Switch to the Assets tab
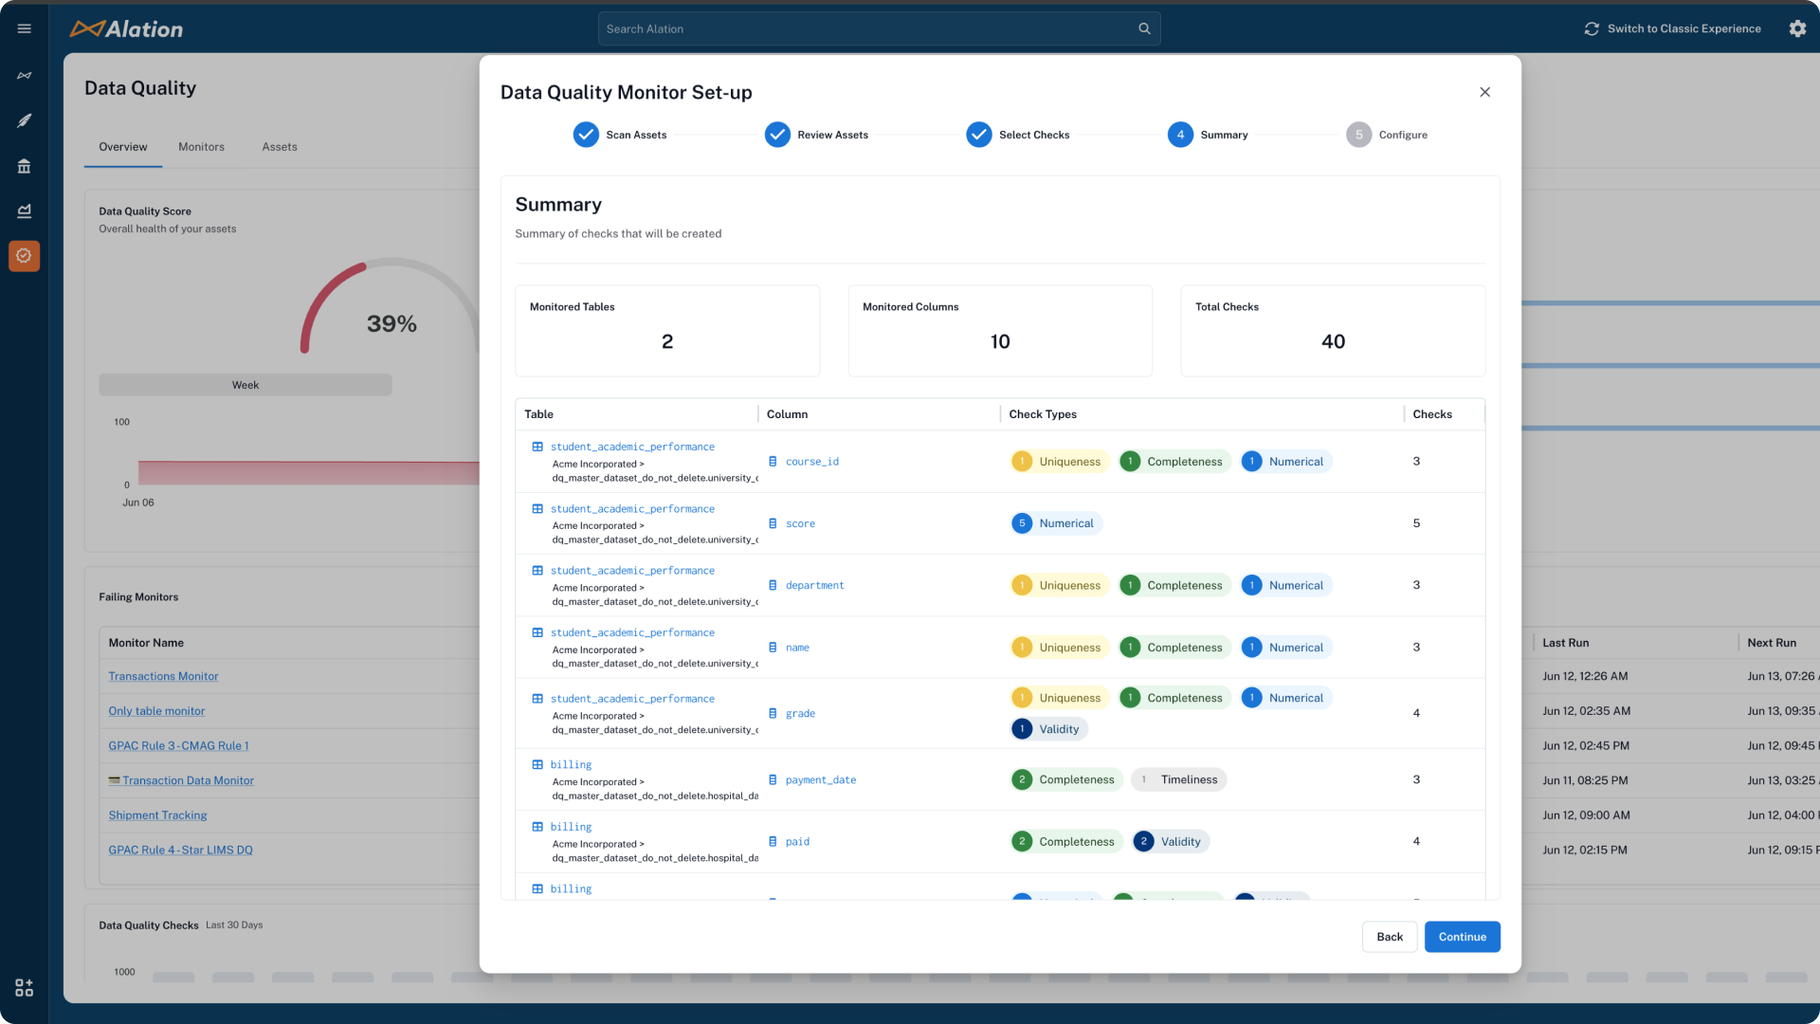Image resolution: width=1820 pixels, height=1024 pixels. 280,147
